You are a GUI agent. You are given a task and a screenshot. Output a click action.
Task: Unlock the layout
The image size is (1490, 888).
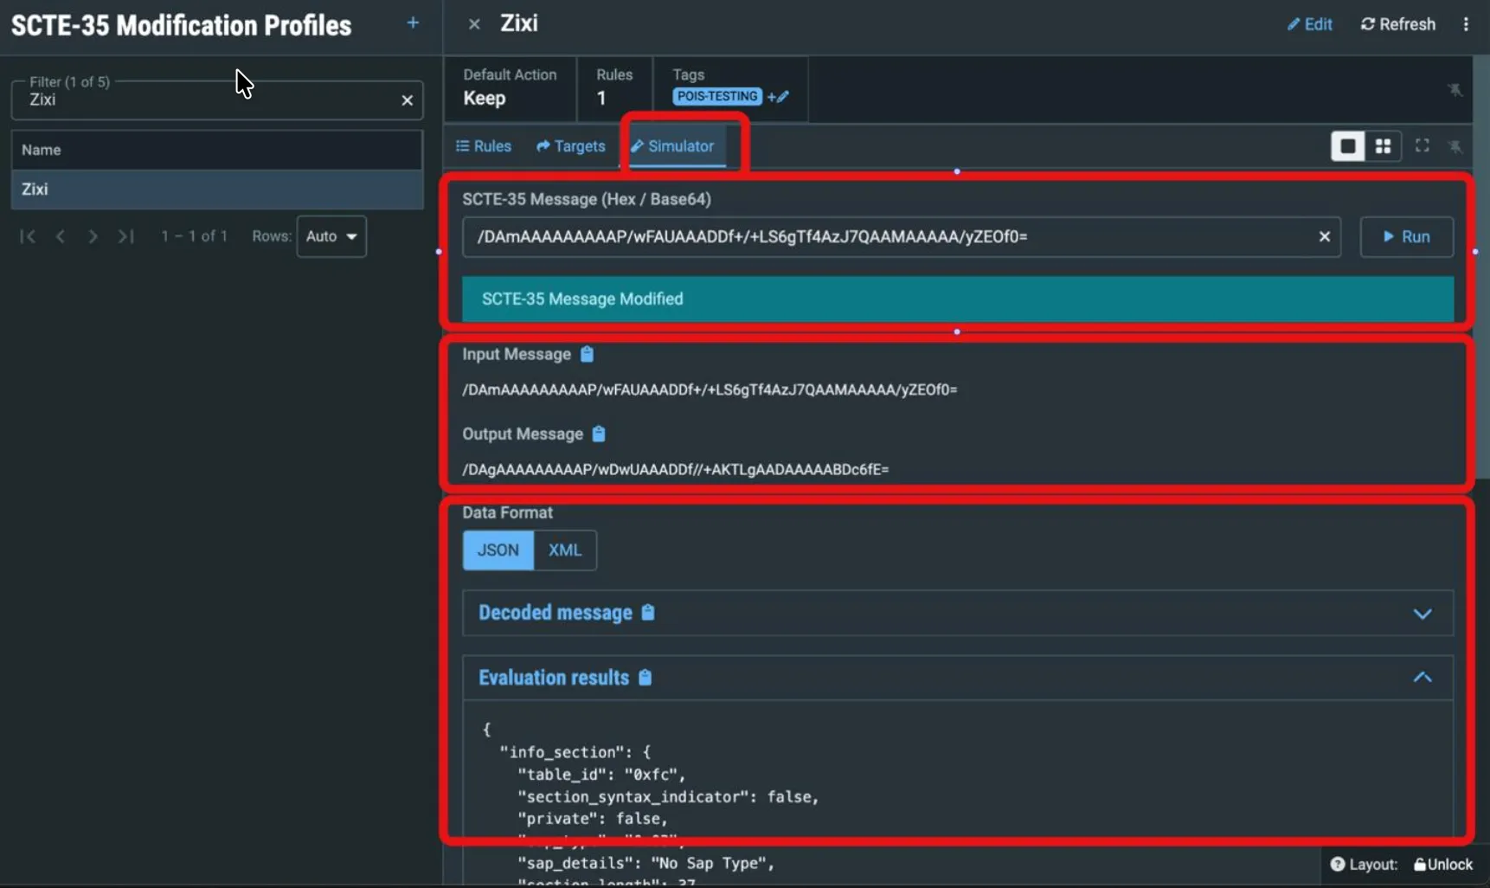pyautogui.click(x=1443, y=864)
